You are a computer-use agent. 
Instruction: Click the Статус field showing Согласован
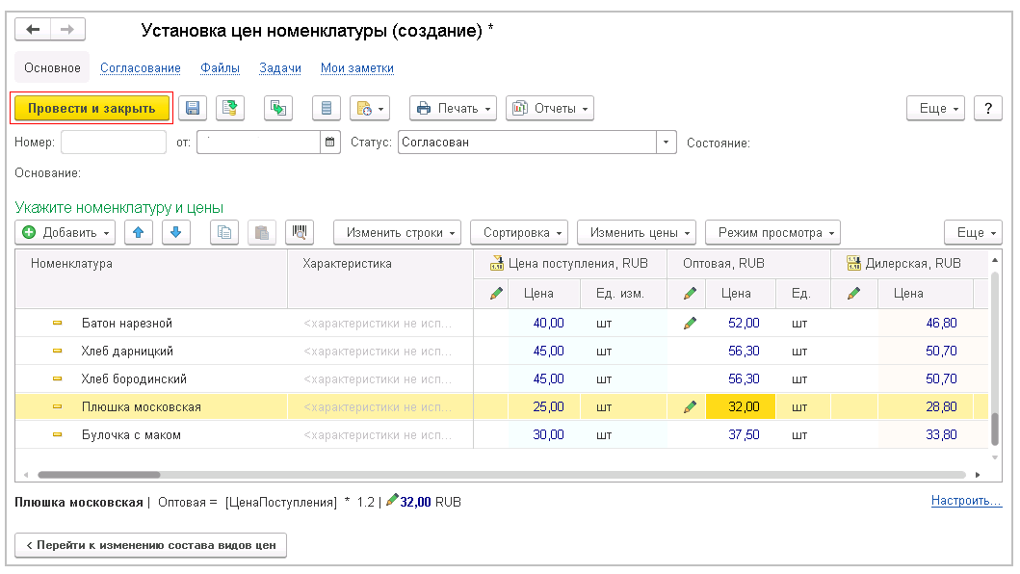click(x=528, y=142)
